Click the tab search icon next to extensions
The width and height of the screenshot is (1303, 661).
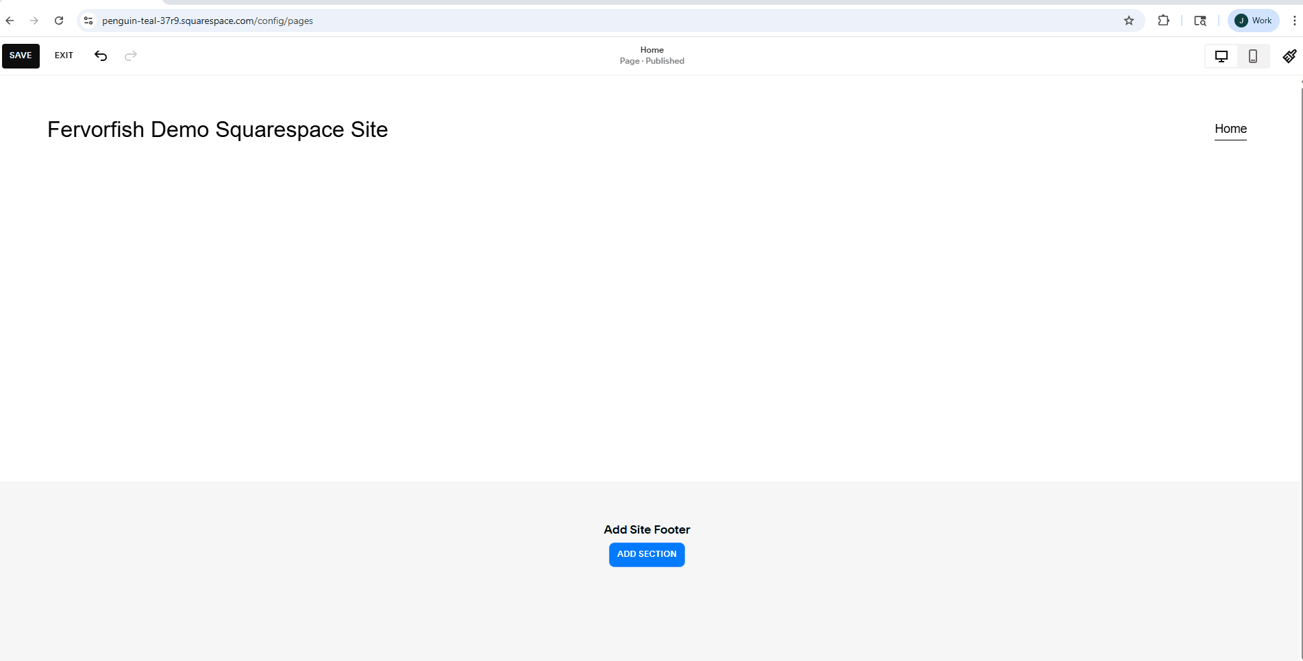tap(1200, 21)
